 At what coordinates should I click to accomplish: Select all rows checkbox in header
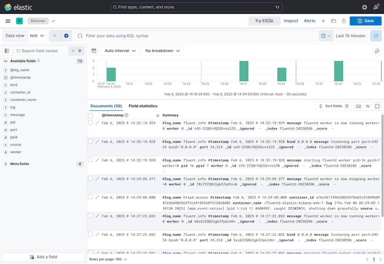point(90,115)
